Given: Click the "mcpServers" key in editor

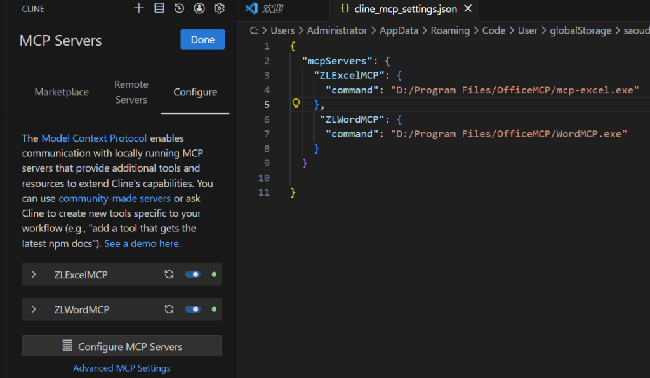Looking at the screenshot, I should (338, 61).
